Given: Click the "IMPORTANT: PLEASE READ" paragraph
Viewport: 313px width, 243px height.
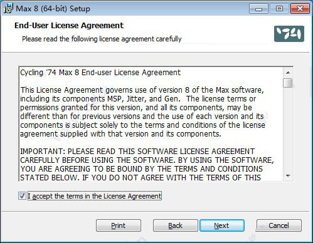Looking at the screenshot, I should pyautogui.click(x=147, y=164).
